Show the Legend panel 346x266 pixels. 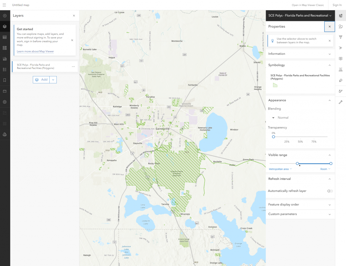(5, 70)
